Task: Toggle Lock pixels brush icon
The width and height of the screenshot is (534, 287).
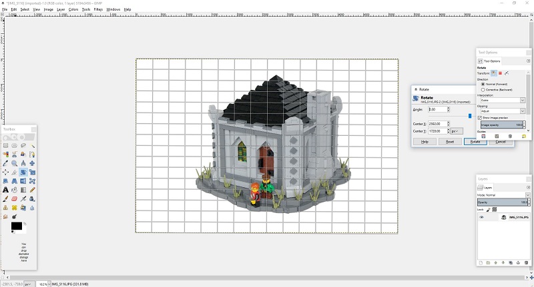Action: point(489,210)
